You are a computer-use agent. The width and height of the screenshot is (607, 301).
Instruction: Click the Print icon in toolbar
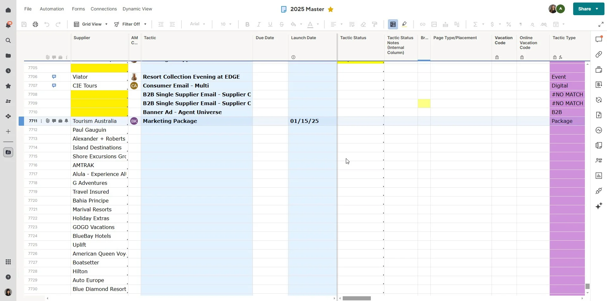[x=35, y=24]
